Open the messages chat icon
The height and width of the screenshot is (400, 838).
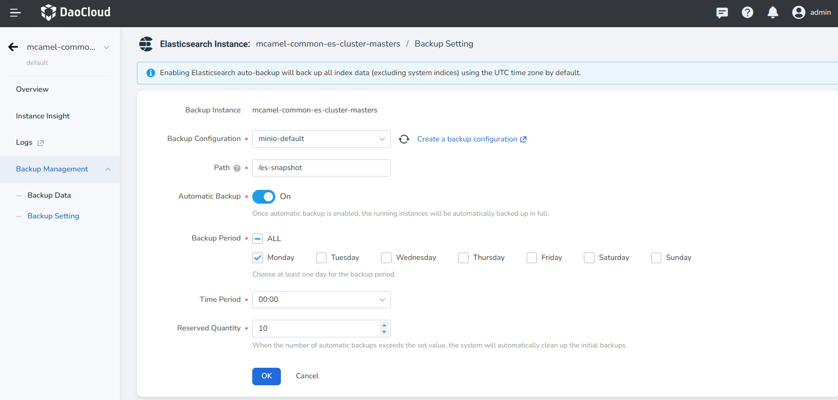722,12
